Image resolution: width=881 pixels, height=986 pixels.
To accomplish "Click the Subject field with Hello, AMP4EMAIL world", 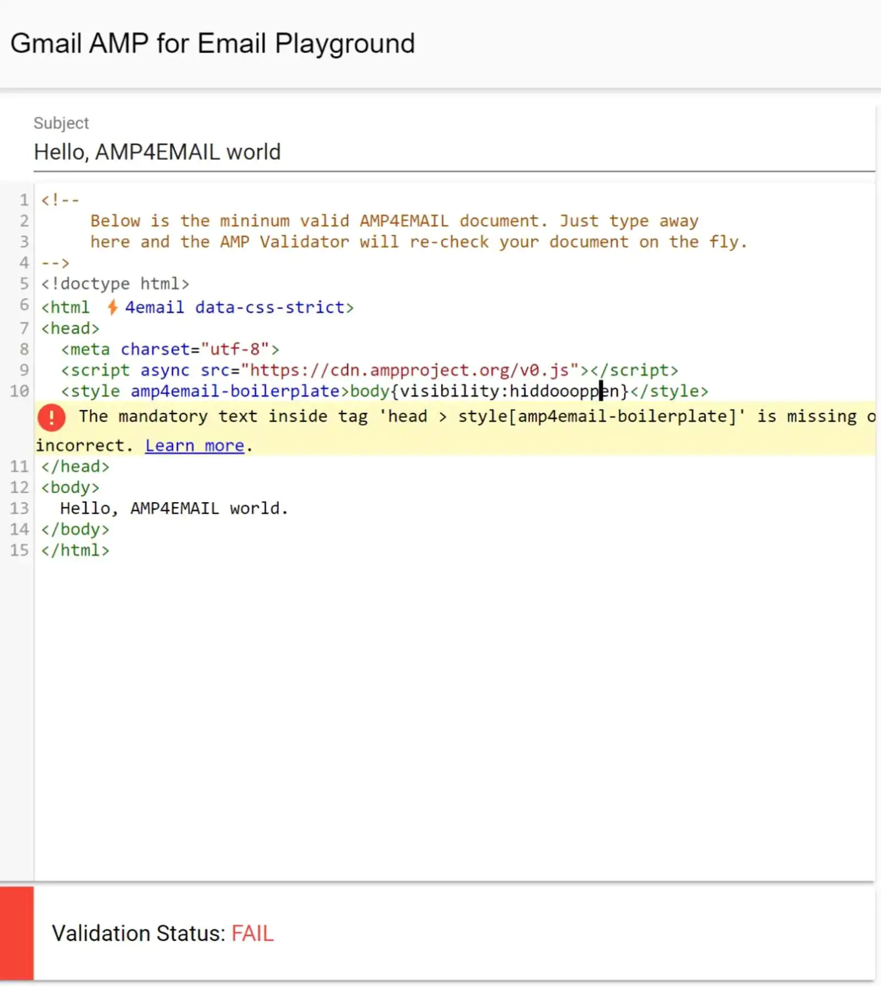I will coord(454,152).
